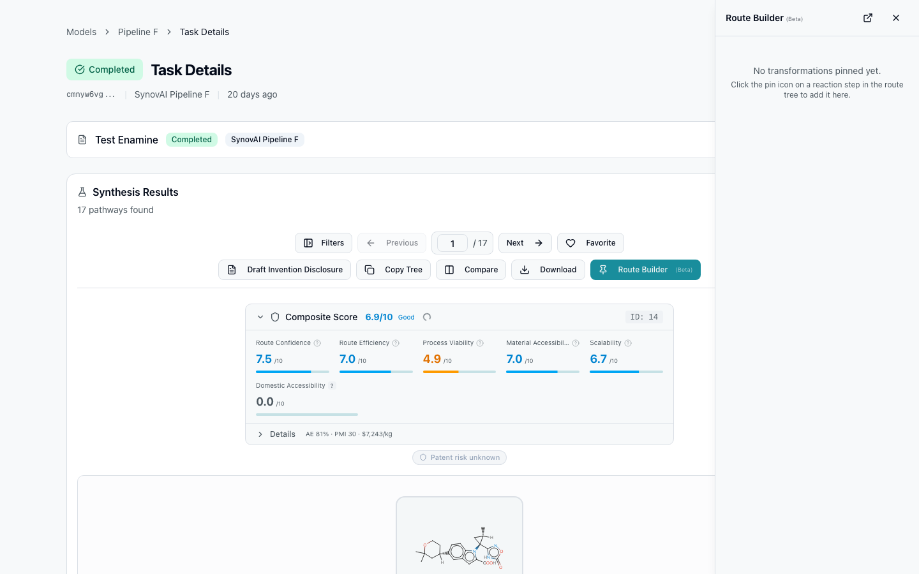Click the Test Enamine task name
Image resolution: width=919 pixels, height=574 pixels.
pos(126,140)
